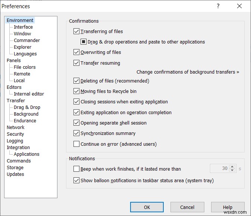Close the Preferences dialog
Viewport: 251px width, 216px height.
click(239, 6)
